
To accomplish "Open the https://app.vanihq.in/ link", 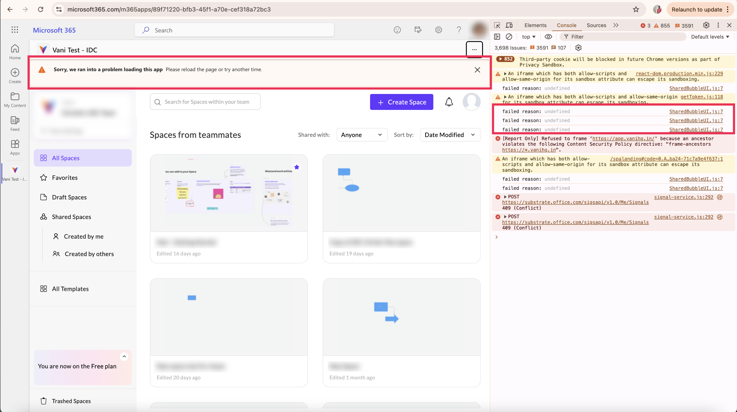I will pos(623,138).
